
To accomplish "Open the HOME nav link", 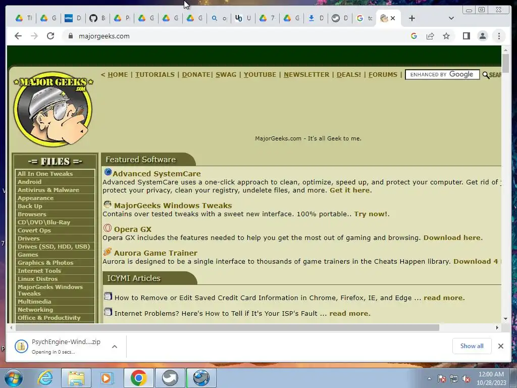I will coord(118,75).
